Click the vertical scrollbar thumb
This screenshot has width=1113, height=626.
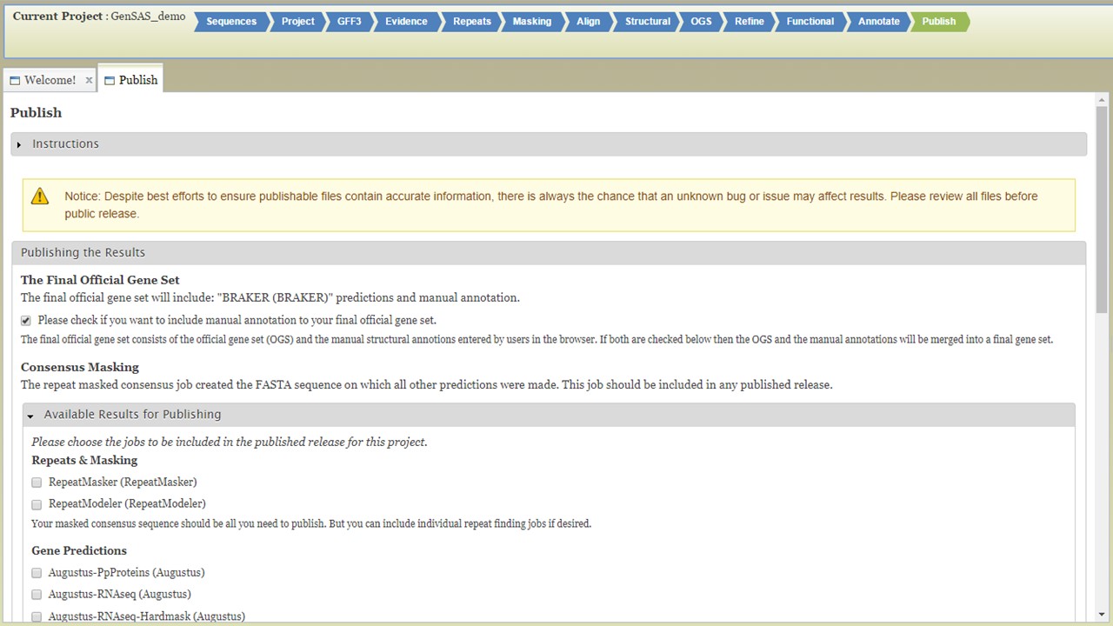click(1103, 209)
